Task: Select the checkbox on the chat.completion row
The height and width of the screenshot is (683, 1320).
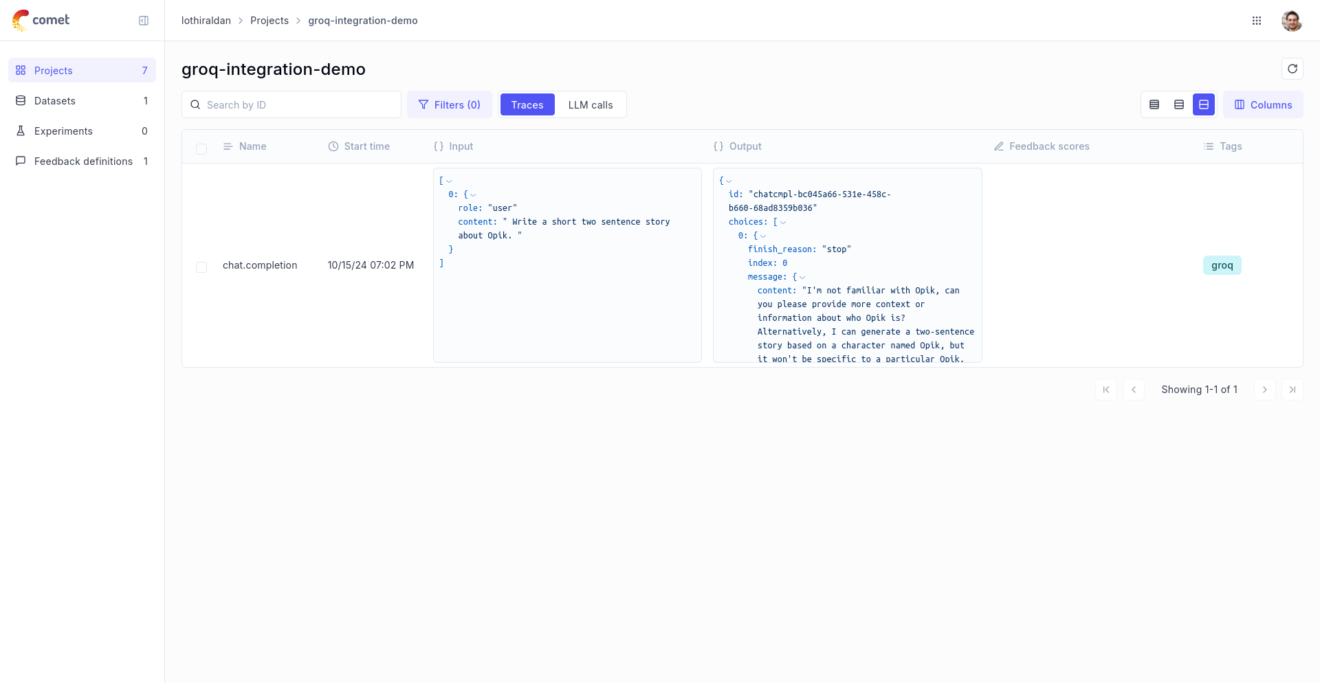Action: click(201, 267)
